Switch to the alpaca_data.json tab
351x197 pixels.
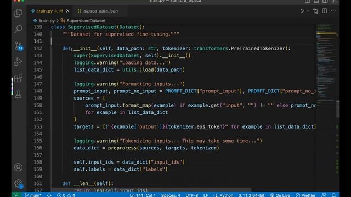100,11
